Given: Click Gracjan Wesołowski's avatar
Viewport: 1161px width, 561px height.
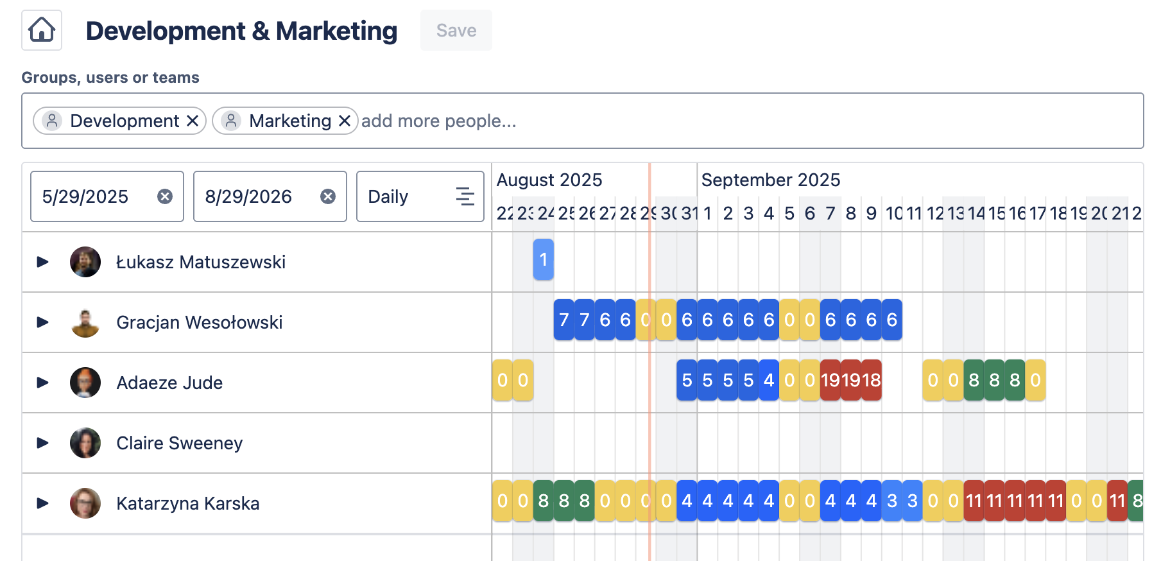Looking at the screenshot, I should pyautogui.click(x=85, y=322).
